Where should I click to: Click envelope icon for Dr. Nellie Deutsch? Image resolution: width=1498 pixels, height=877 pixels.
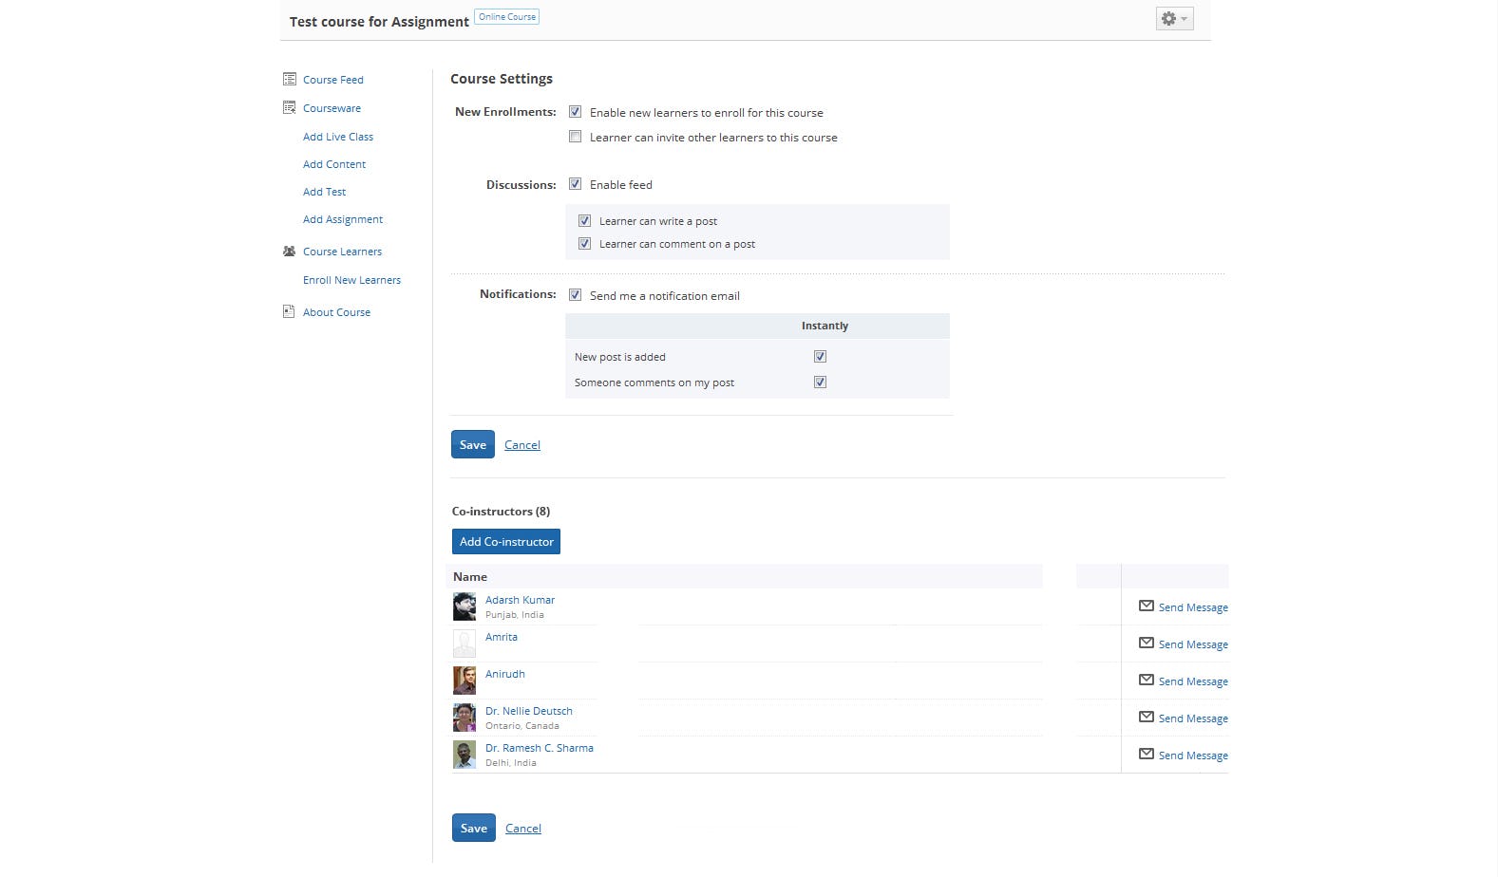tap(1147, 717)
